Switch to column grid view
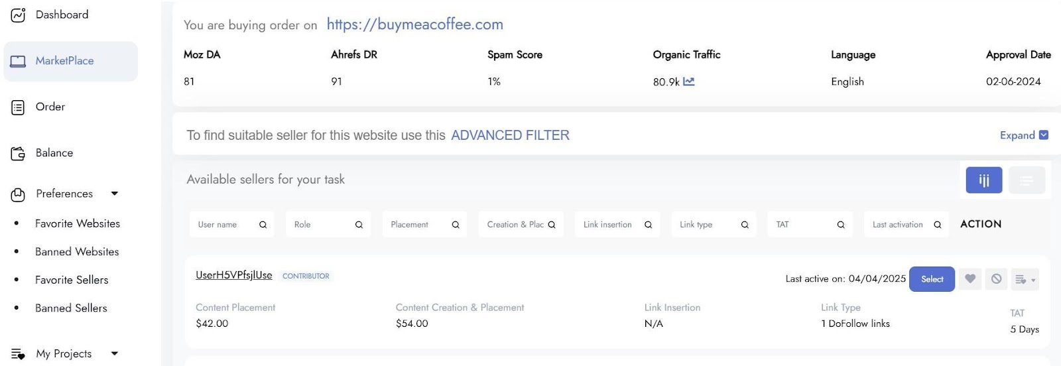Viewport: 1061px width, 366px height. tap(984, 180)
